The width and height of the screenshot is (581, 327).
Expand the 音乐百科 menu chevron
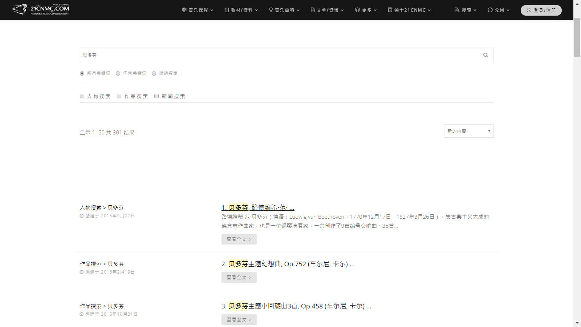298,10
